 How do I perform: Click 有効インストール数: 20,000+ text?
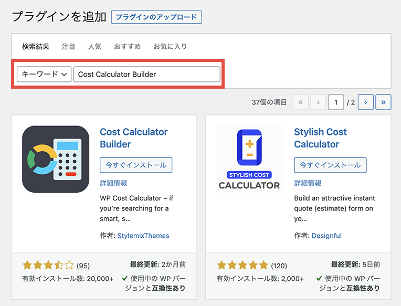[x=68, y=279]
